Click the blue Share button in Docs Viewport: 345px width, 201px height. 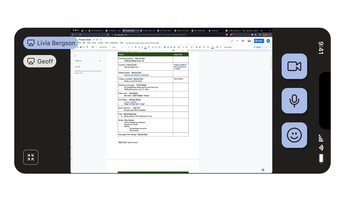[x=259, y=41]
